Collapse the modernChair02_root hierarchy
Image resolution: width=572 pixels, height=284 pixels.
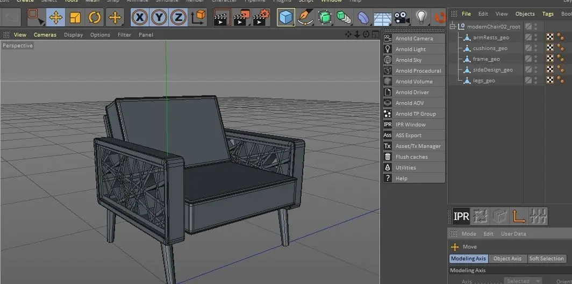453,26
